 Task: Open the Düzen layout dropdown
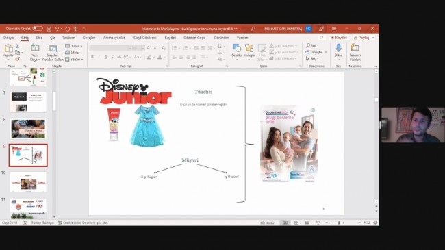(74, 46)
